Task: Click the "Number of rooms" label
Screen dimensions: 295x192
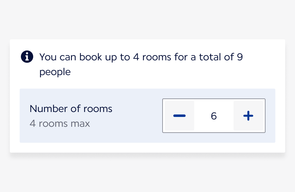Action: (71, 109)
